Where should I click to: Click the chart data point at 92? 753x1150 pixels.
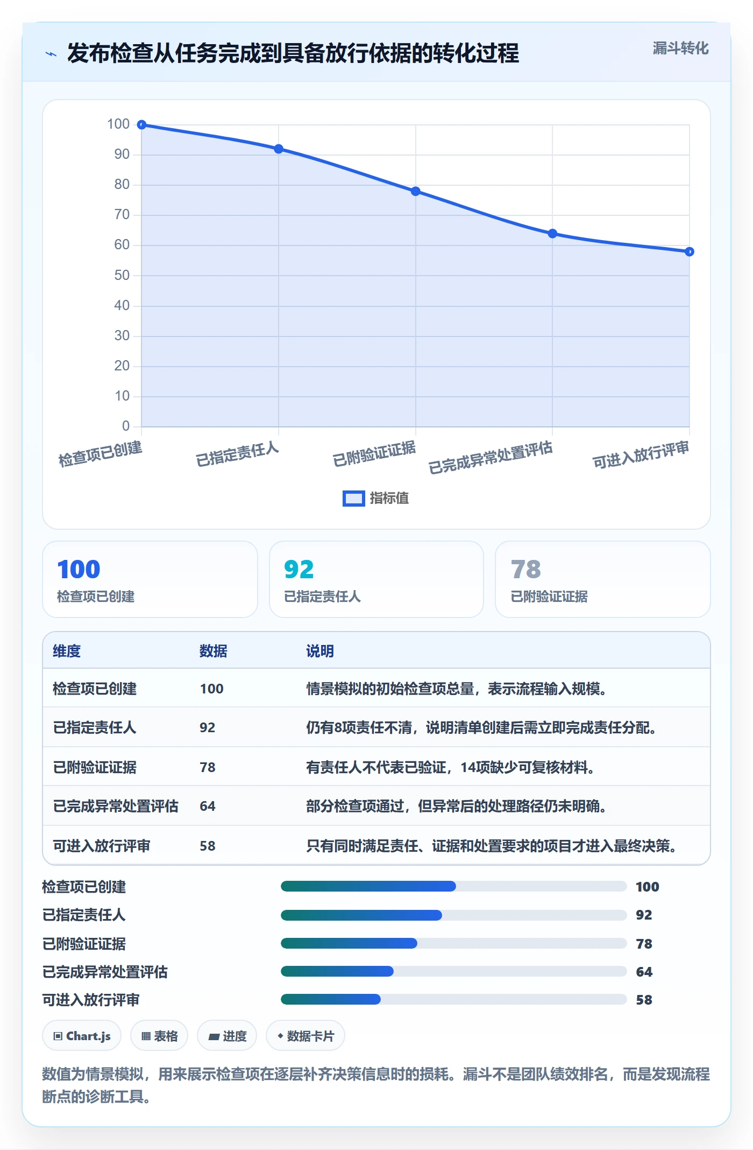point(279,149)
